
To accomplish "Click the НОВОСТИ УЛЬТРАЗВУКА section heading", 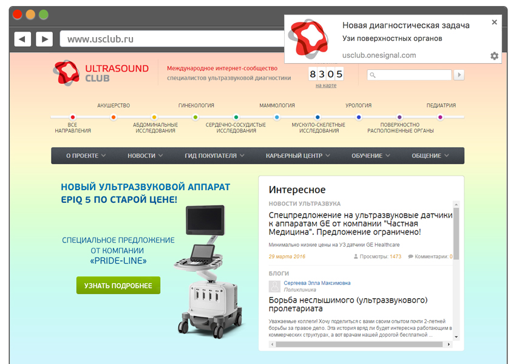I will [x=305, y=204].
